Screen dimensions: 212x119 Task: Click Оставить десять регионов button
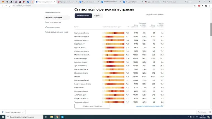tap(92, 106)
